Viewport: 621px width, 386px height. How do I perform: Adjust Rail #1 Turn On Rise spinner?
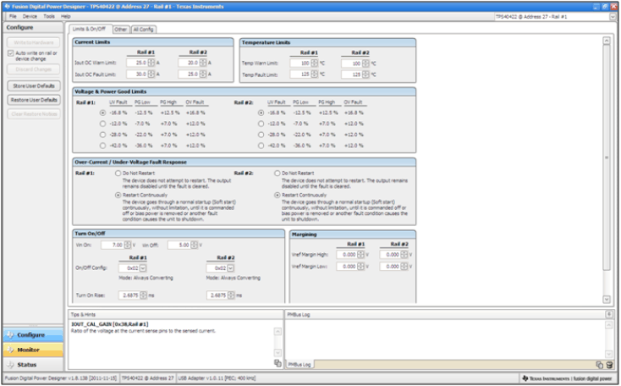143,295
